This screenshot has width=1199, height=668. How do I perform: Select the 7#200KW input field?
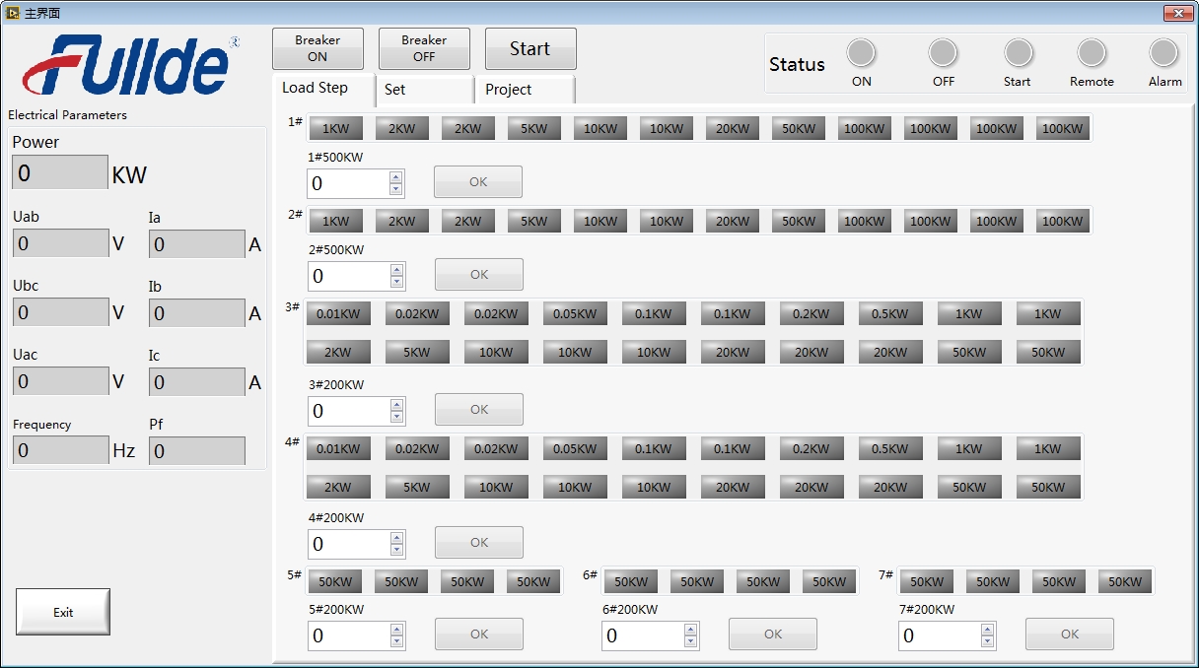940,635
